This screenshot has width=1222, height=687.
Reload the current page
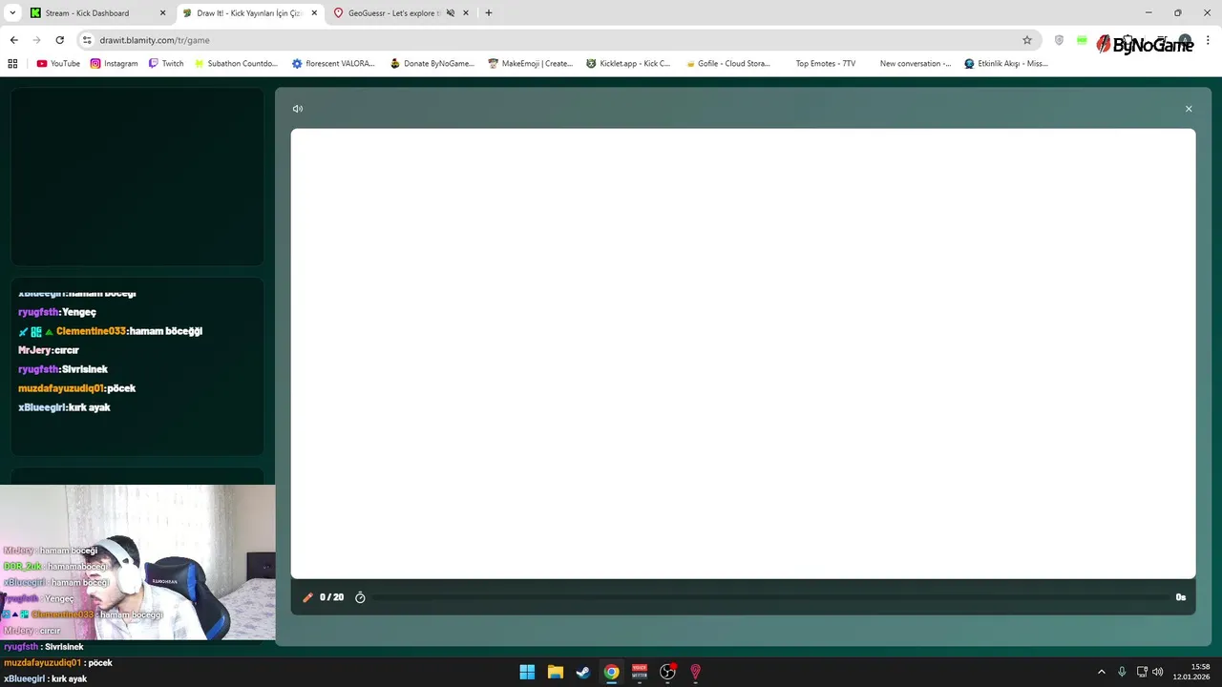(59, 40)
